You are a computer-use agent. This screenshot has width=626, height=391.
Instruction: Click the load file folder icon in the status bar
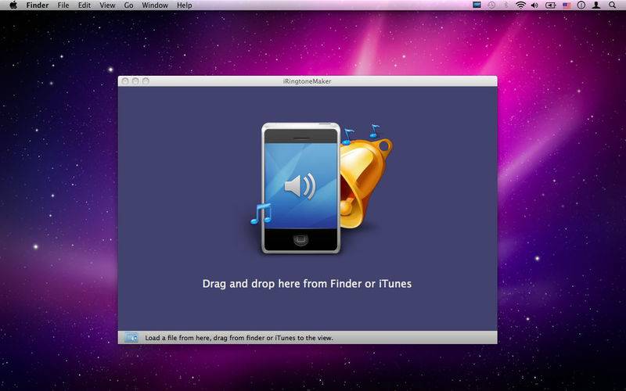point(131,338)
